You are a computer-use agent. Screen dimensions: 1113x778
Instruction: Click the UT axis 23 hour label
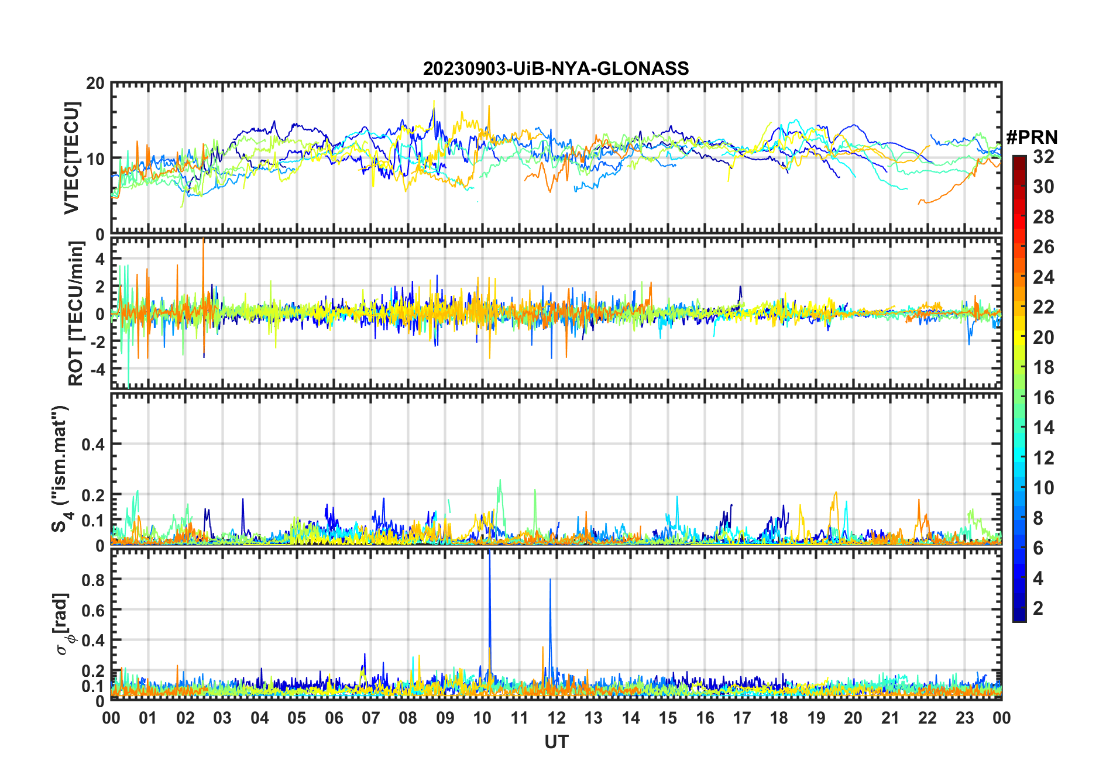click(x=964, y=718)
